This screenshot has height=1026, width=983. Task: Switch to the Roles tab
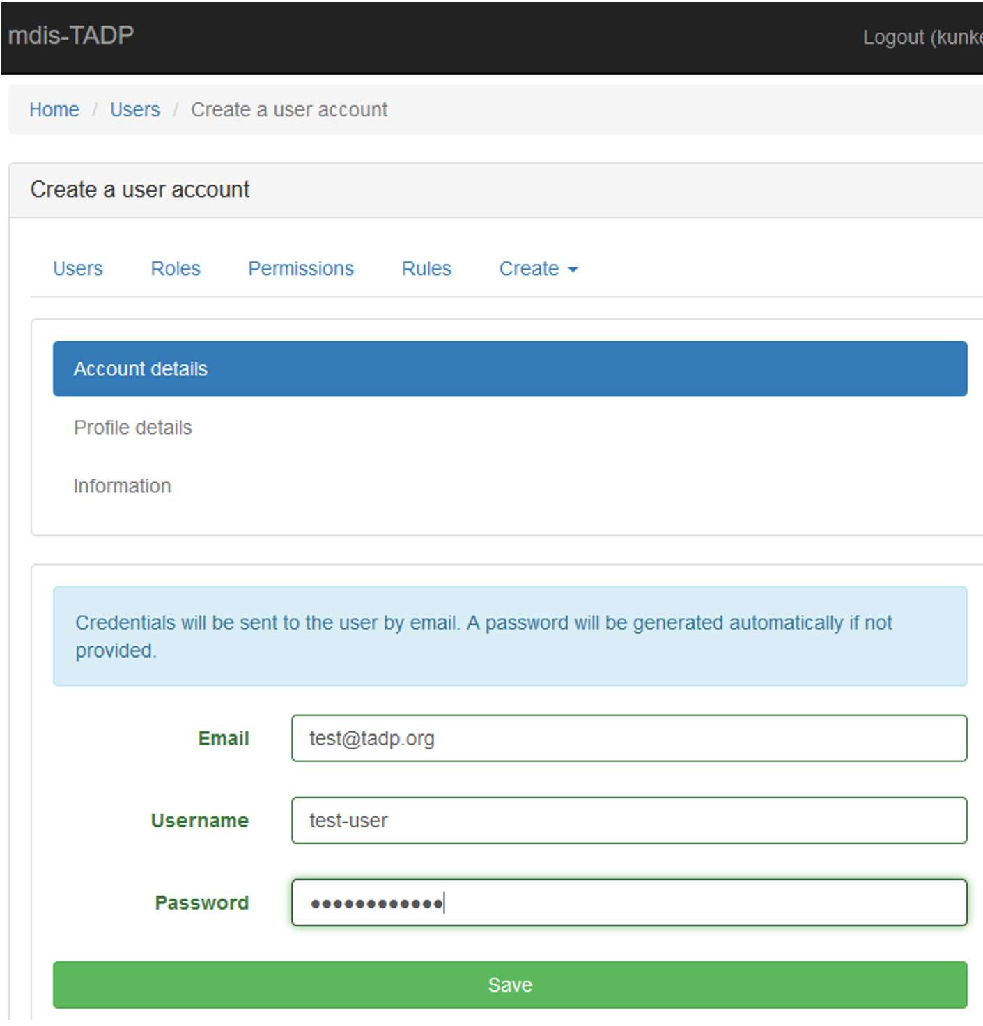click(175, 268)
